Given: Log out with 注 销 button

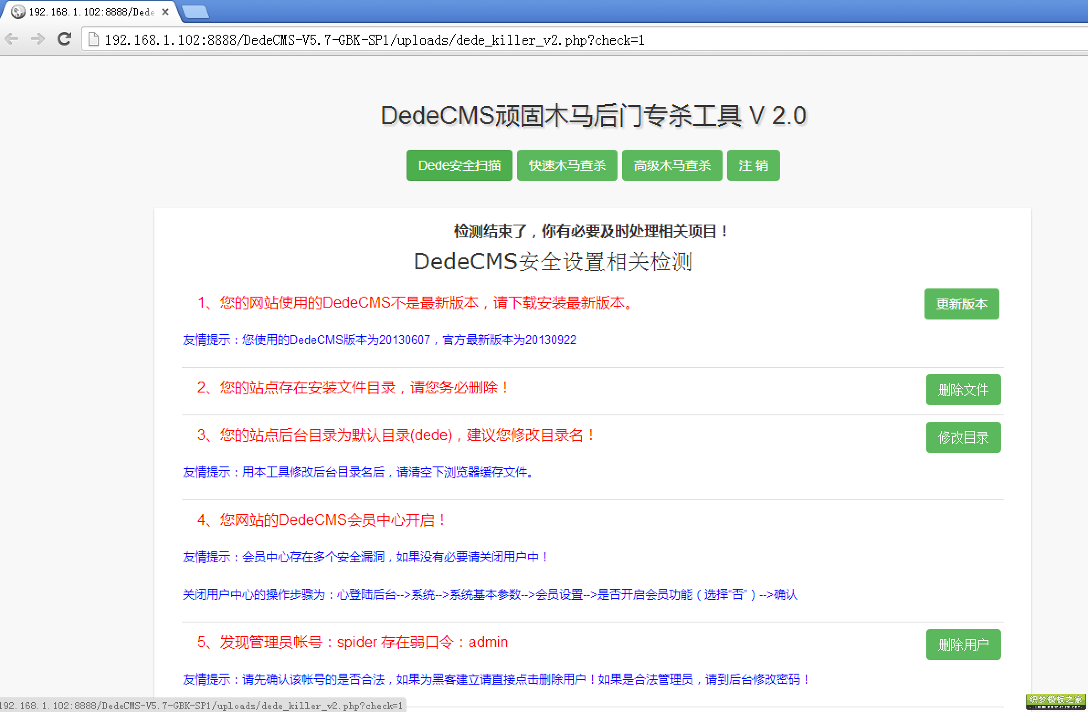Looking at the screenshot, I should [x=754, y=165].
